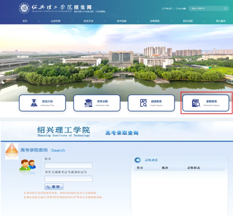Screen dimensions: 233x216
Task: Open the 走进绍理 navigation item
Action: 56,21
